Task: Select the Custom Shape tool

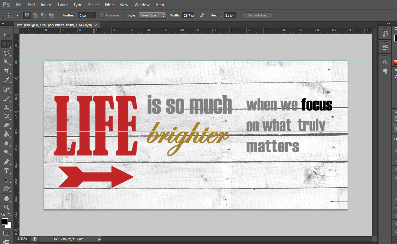Action: click(x=7, y=189)
